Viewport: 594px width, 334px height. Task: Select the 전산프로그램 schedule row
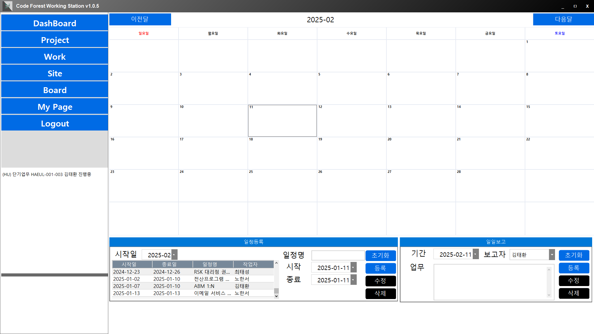point(193,279)
